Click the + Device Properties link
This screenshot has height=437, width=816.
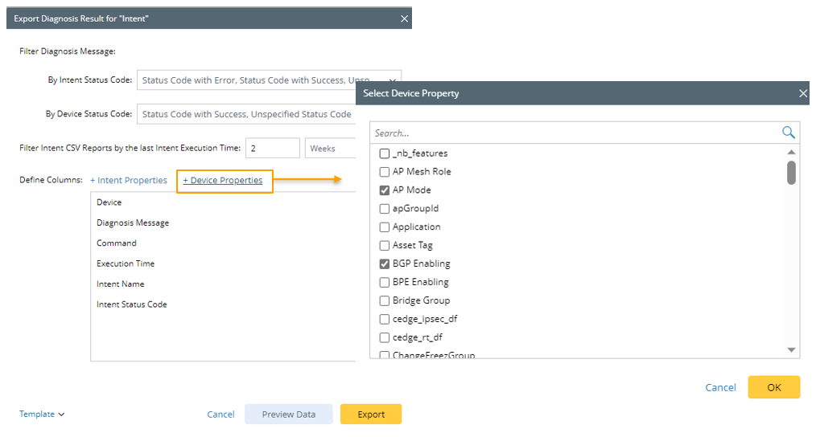(x=223, y=180)
